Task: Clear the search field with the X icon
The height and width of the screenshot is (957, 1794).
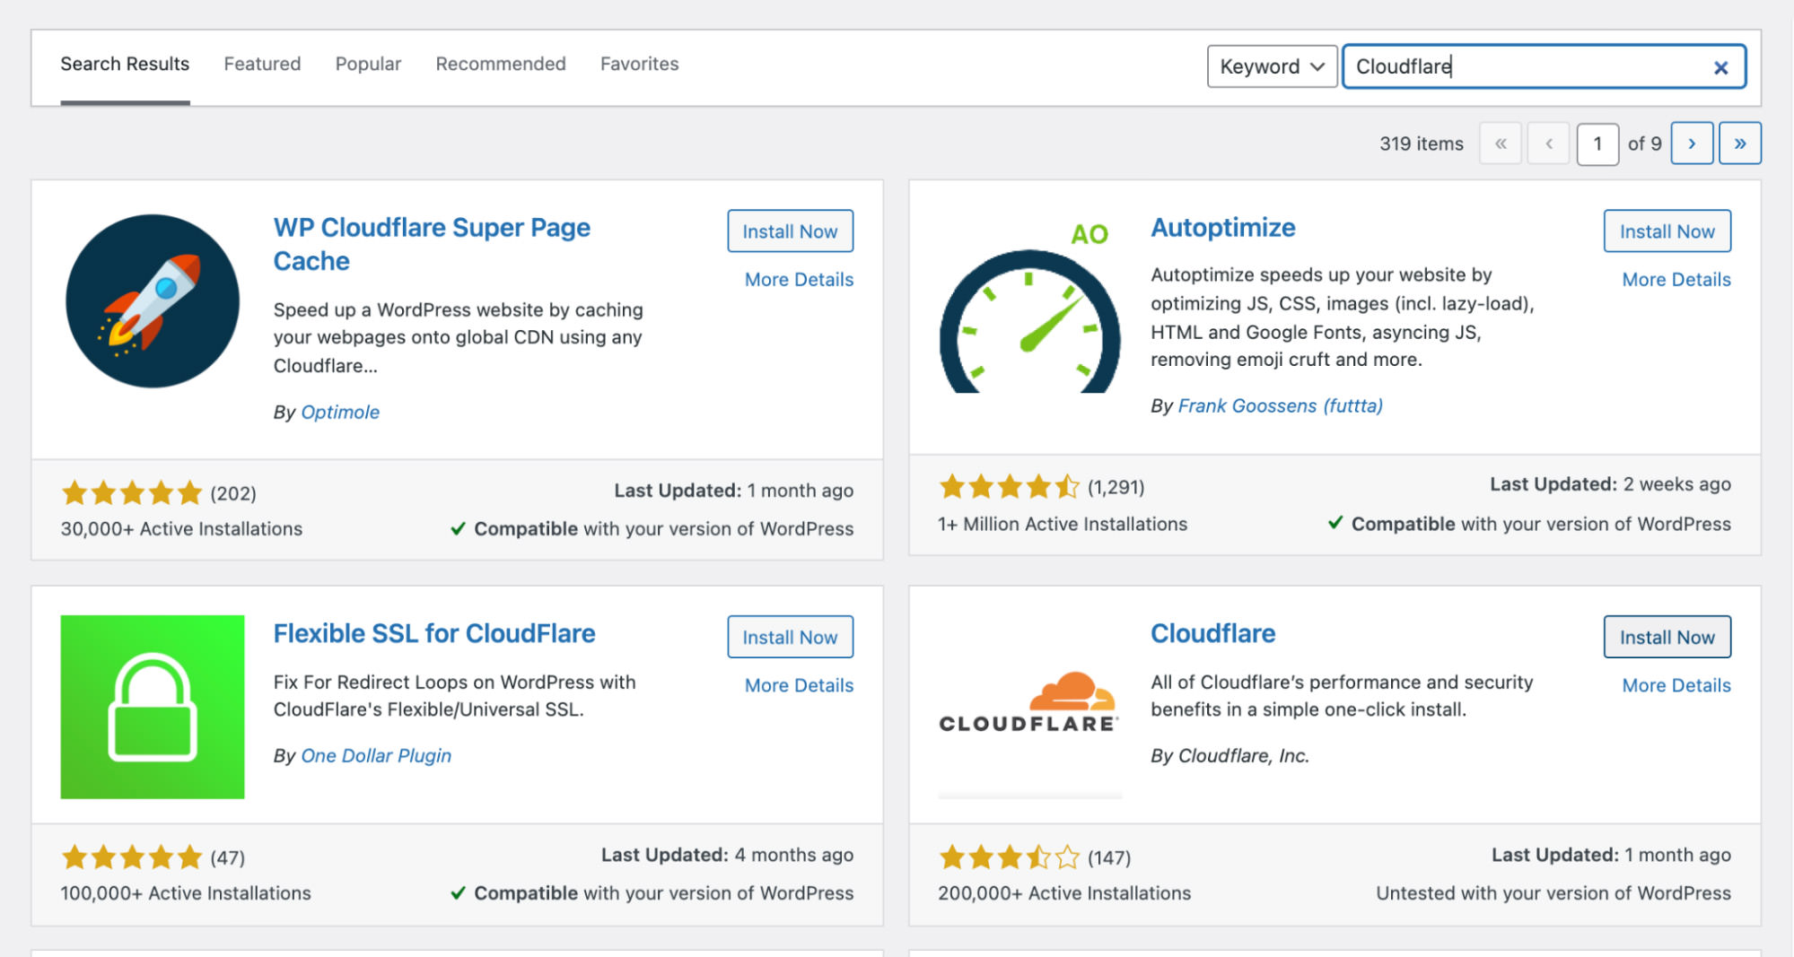Action: 1720,67
